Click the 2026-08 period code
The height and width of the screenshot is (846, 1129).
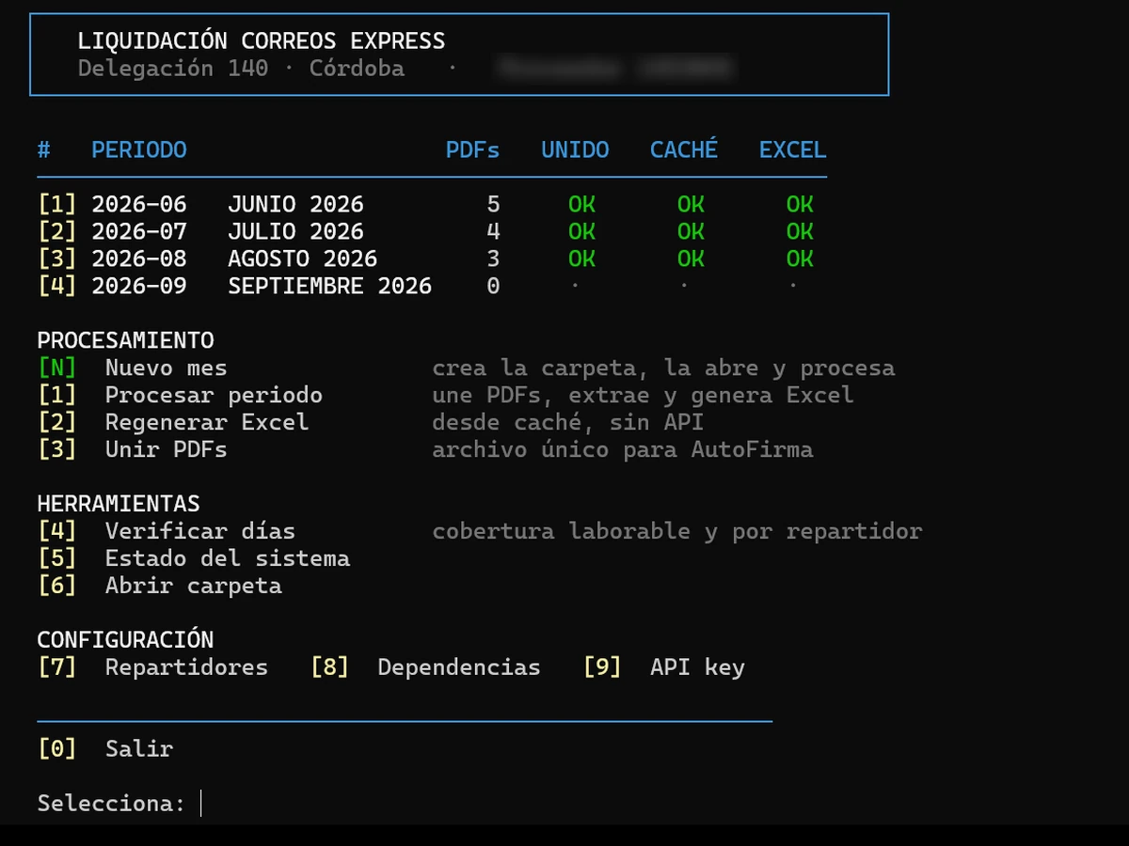(x=139, y=258)
